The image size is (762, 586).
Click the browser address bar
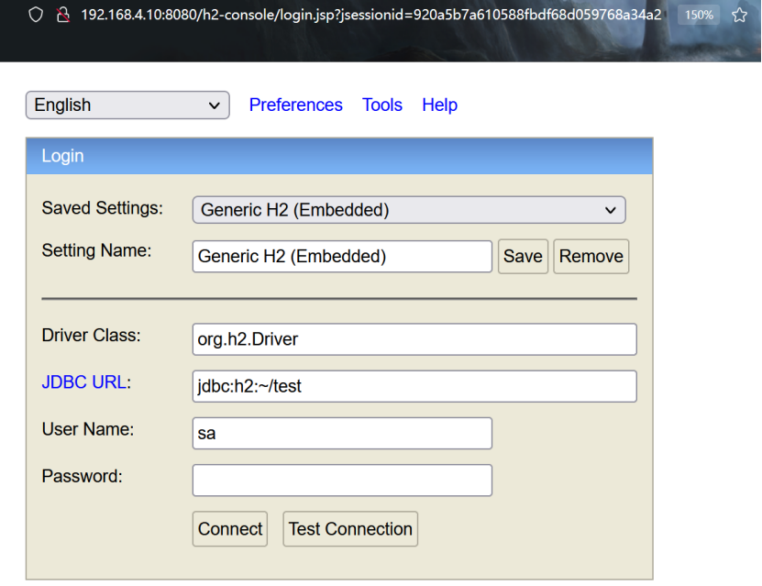[x=367, y=15]
